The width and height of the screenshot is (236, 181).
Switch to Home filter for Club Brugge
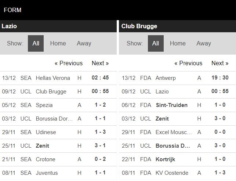(x=178, y=43)
